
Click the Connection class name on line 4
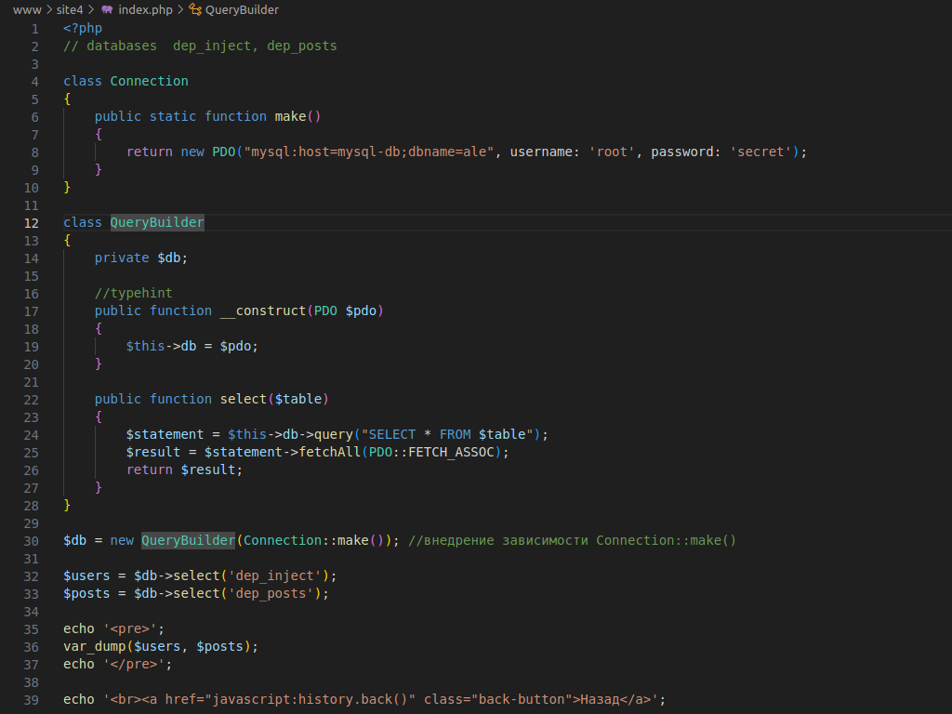149,81
